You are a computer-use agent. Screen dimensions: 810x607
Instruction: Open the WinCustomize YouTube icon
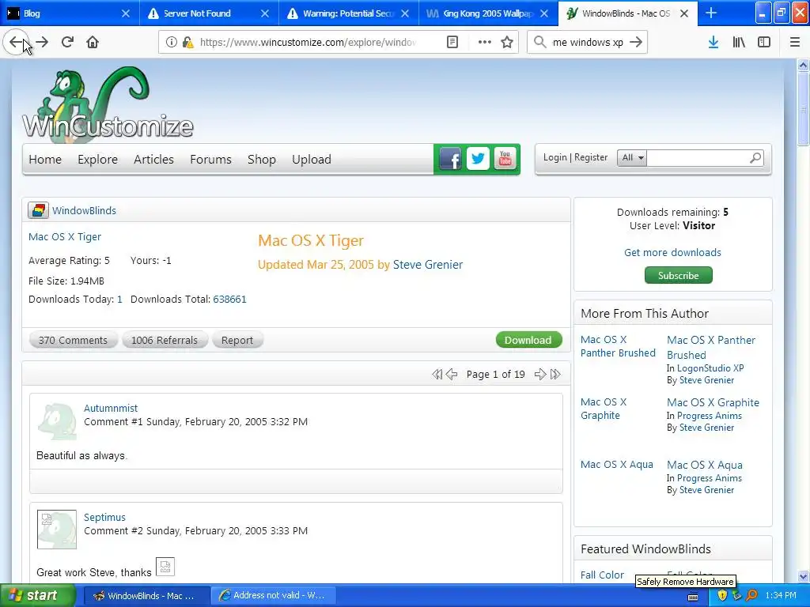pyautogui.click(x=505, y=159)
